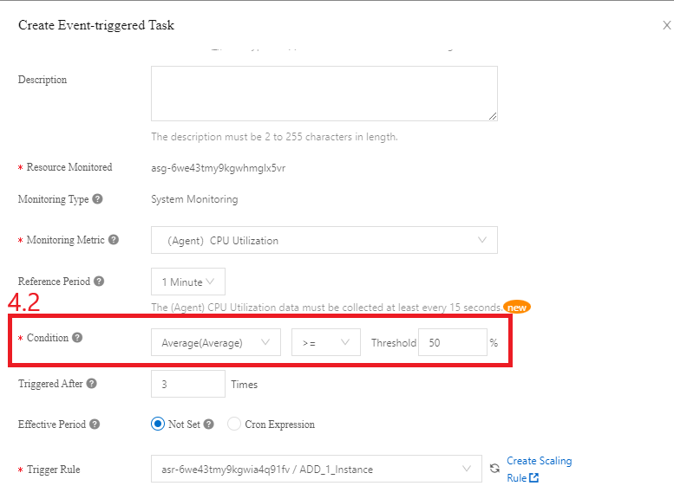Click Triggered After help icon
The image size is (674, 499).
(91, 384)
